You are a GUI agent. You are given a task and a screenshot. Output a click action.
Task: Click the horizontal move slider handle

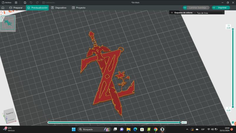(x=180, y=122)
